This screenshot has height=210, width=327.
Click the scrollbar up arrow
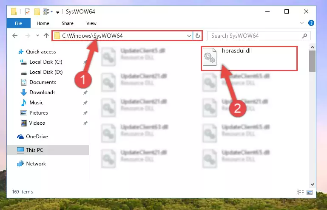pyautogui.click(x=312, y=47)
